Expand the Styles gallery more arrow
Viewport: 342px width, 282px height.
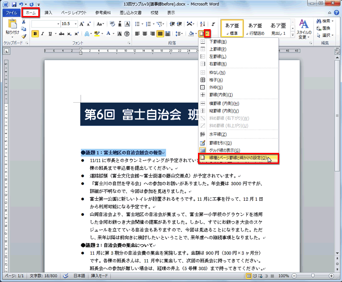click(292, 34)
